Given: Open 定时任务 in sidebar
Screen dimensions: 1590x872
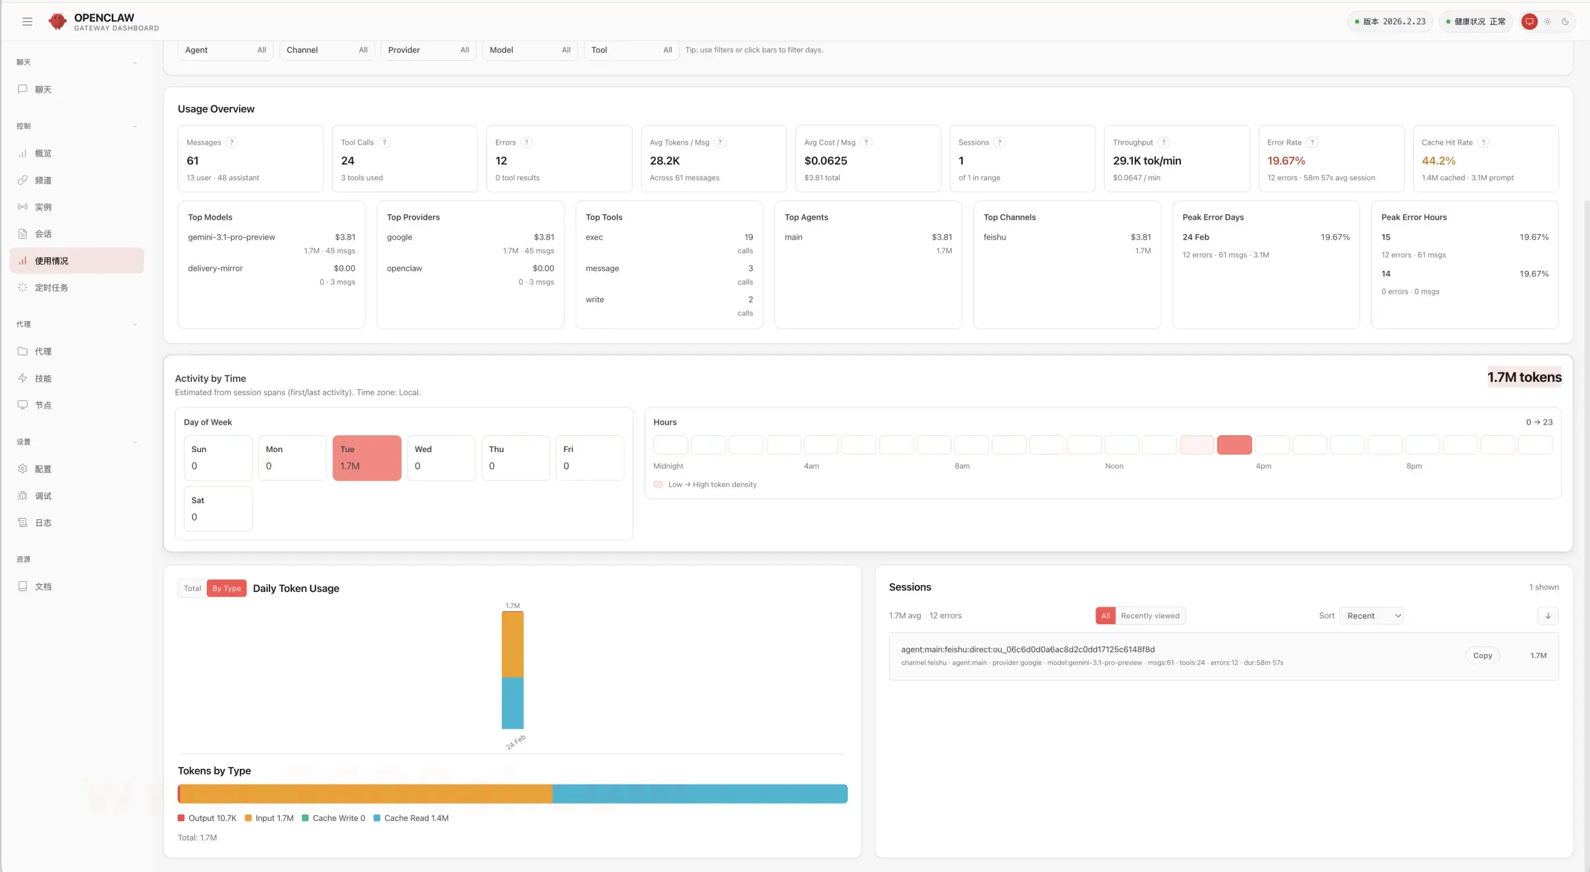Looking at the screenshot, I should (52, 288).
